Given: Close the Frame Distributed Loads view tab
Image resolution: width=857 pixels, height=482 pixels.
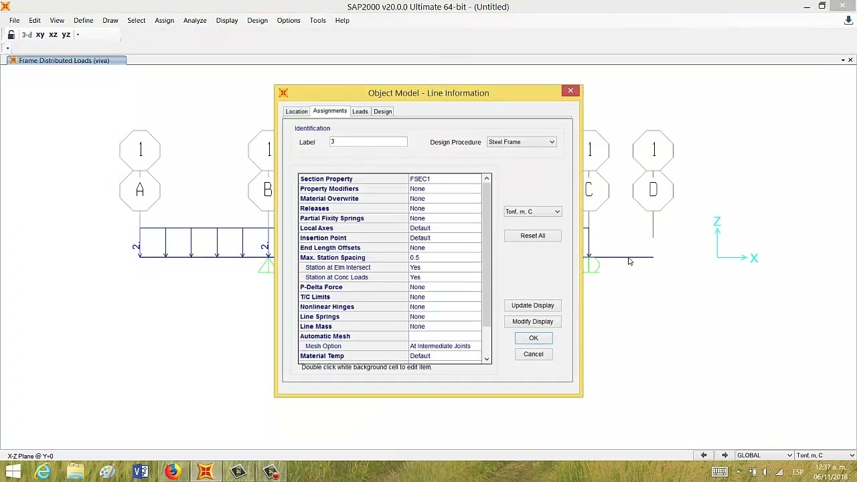Looking at the screenshot, I should (x=850, y=60).
